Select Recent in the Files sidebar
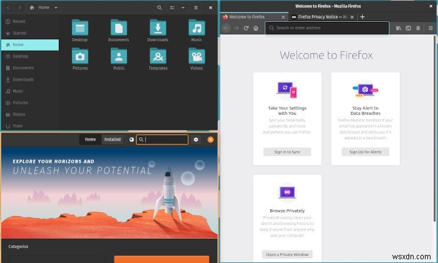 (x=30, y=21)
